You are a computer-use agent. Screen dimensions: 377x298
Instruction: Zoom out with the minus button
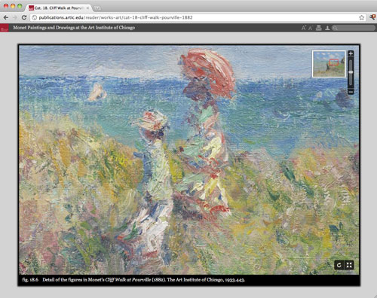(x=351, y=92)
